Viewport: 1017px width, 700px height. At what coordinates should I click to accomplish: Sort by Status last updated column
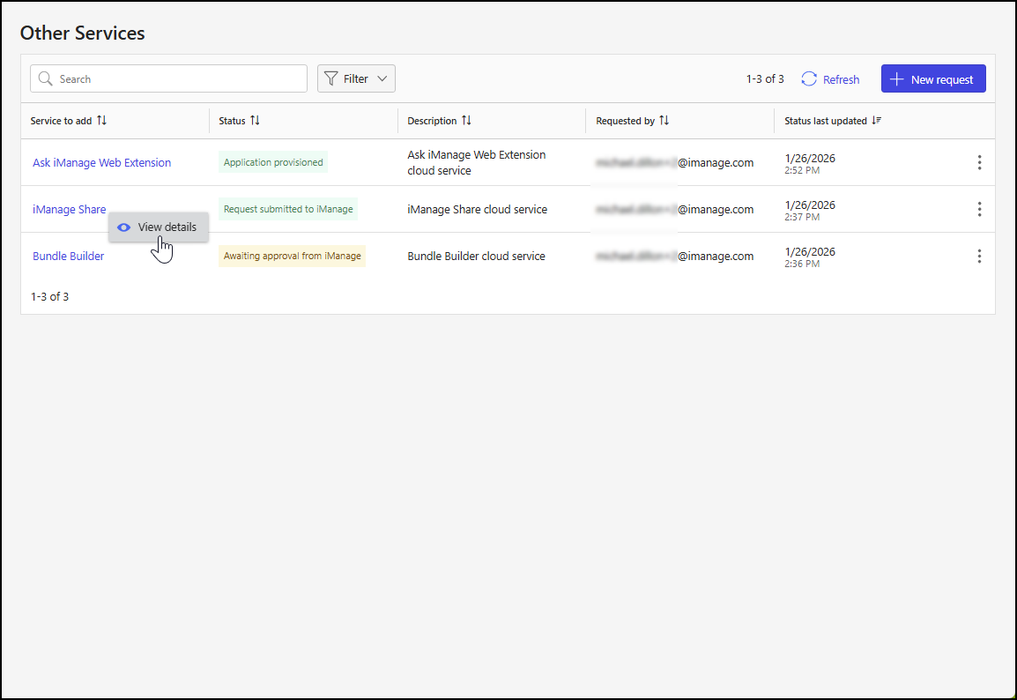(x=832, y=121)
